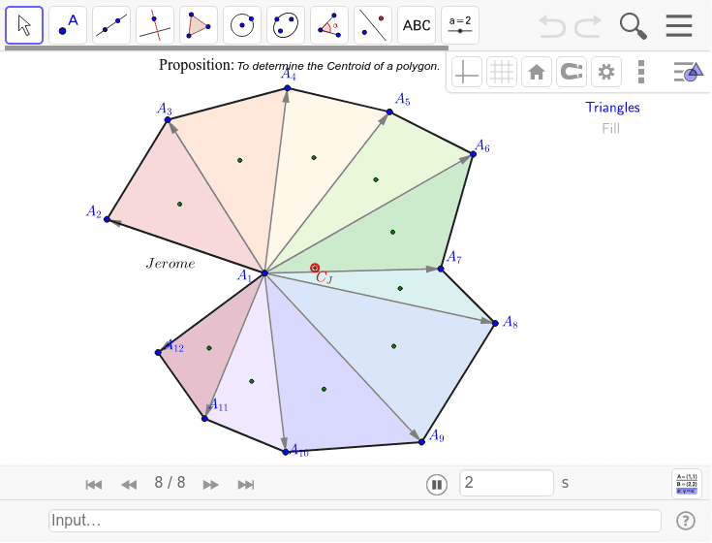This screenshot has width=712, height=543.
Task: Click vertex point A8
Action: coord(495,323)
